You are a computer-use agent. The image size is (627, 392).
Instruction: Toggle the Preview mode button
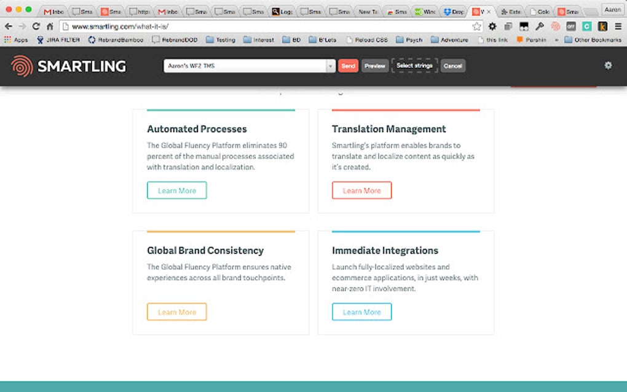[x=375, y=65]
